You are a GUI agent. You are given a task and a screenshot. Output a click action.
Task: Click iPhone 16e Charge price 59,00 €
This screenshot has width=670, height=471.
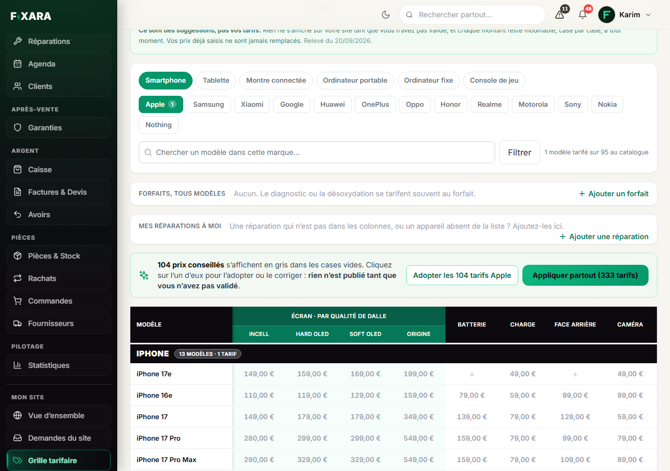pos(523,396)
